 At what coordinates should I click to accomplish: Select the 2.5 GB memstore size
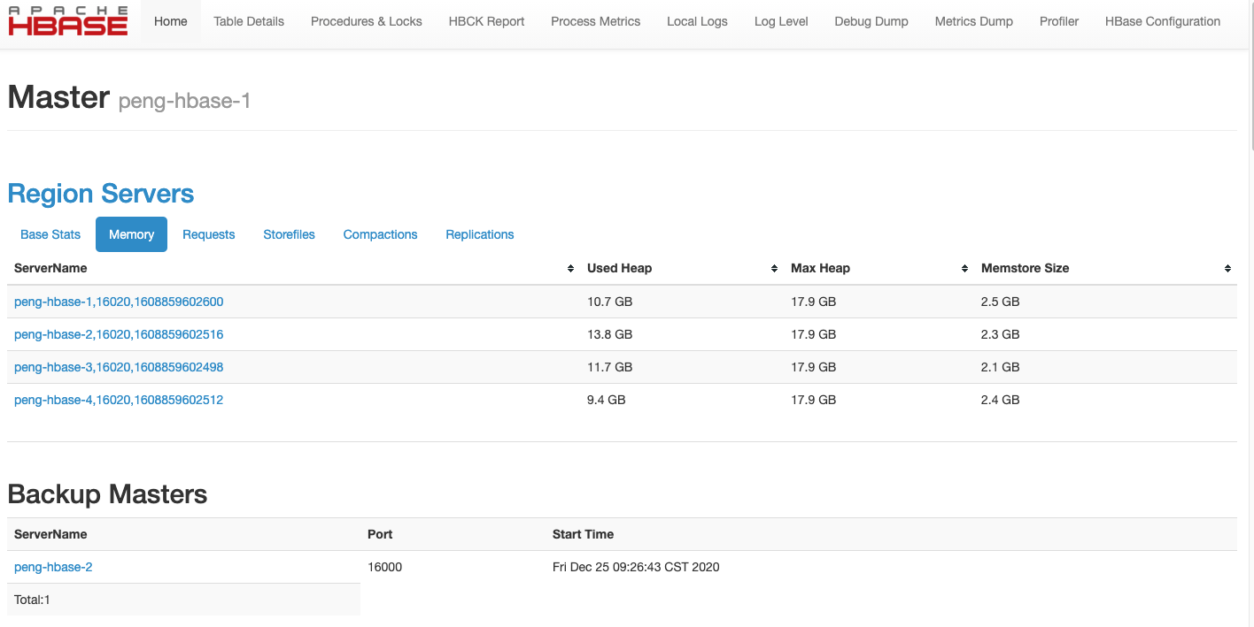1000,302
